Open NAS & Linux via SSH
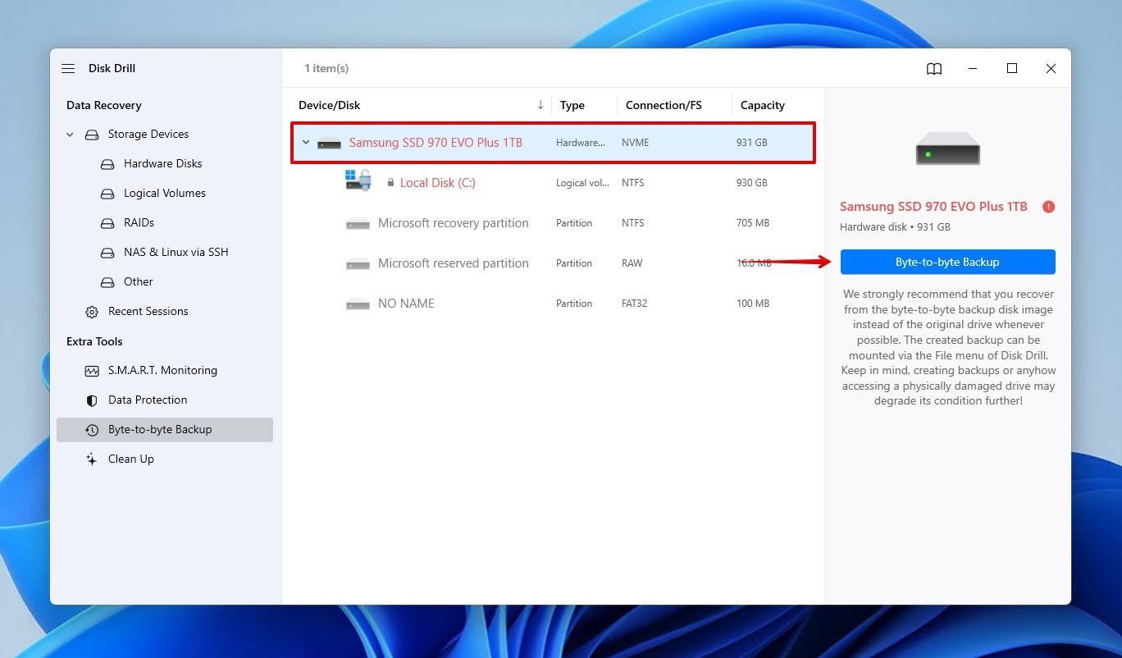The height and width of the screenshot is (658, 1122). pyautogui.click(x=176, y=253)
